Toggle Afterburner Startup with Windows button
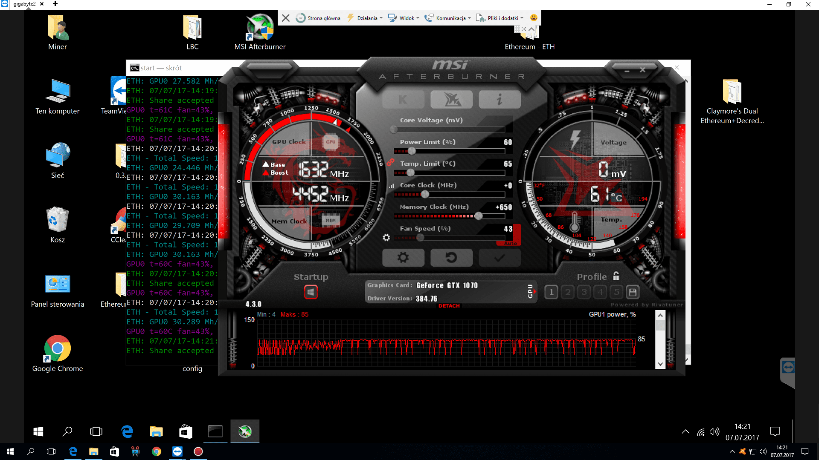This screenshot has height=460, width=819. point(311,292)
